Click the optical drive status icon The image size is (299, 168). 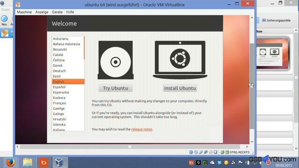[196, 152]
